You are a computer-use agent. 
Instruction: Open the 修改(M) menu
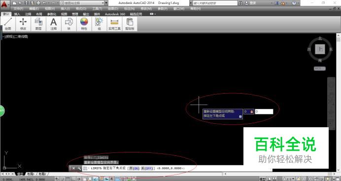click(x=146, y=9)
